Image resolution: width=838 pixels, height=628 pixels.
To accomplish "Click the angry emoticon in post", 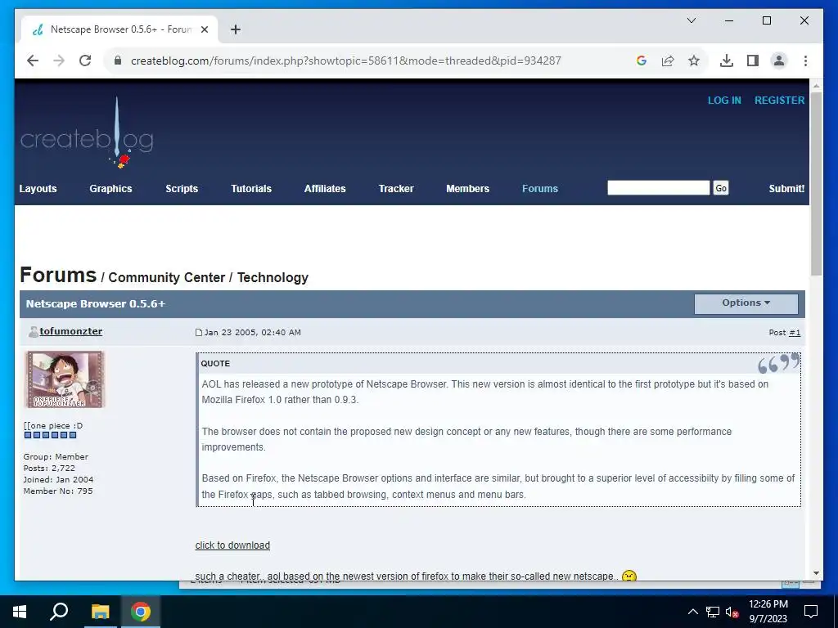I will (629, 576).
